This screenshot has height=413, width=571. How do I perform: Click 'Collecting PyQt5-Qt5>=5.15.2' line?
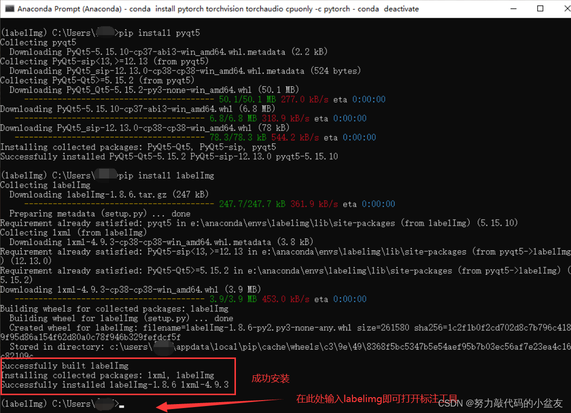click(97, 80)
